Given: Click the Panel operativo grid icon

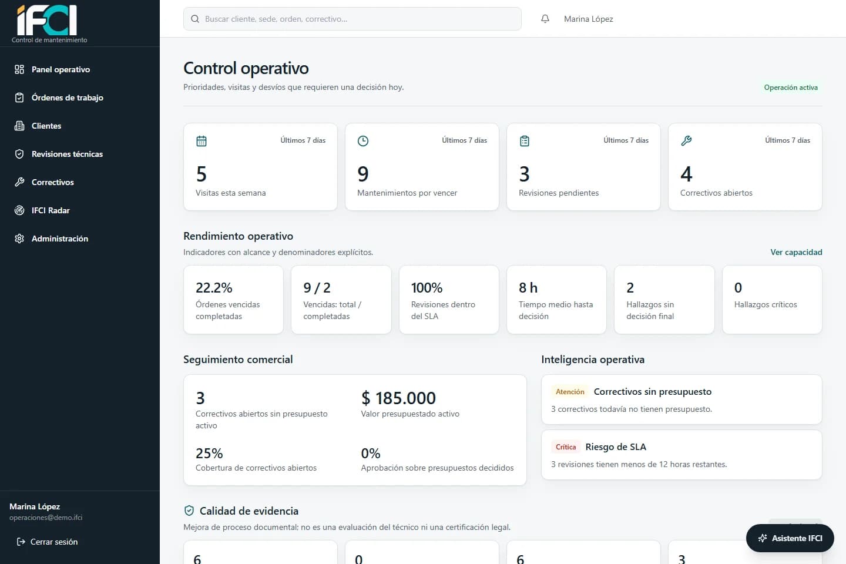Looking at the screenshot, I should [19, 69].
